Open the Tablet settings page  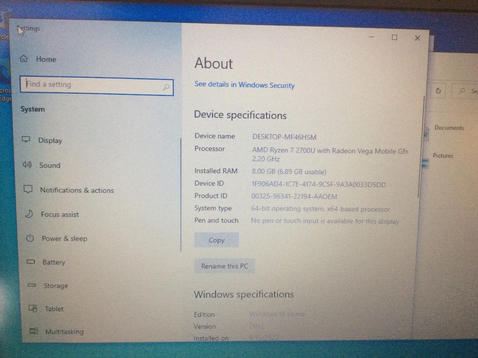54,309
